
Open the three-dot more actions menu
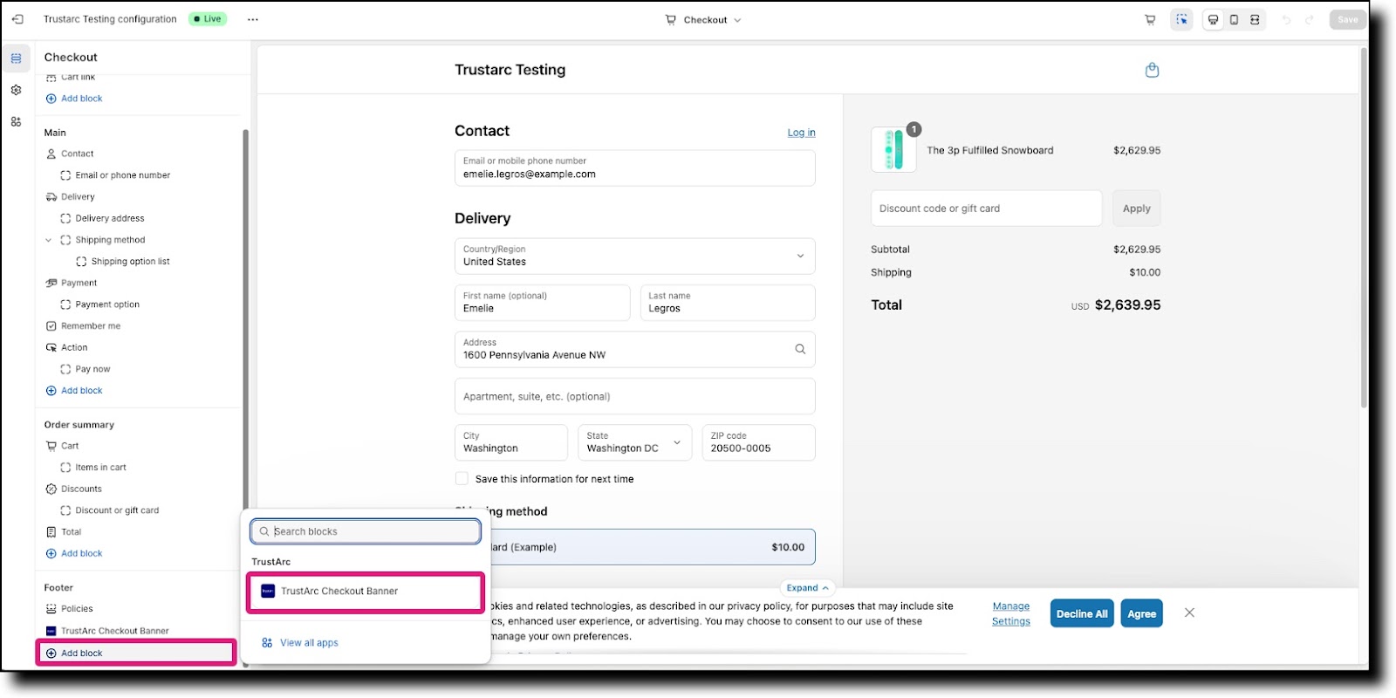253,19
